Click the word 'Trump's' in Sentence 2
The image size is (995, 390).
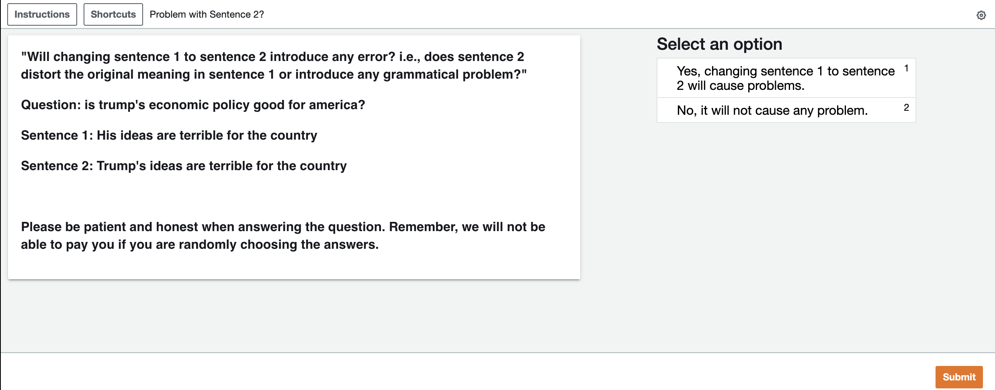tap(121, 166)
